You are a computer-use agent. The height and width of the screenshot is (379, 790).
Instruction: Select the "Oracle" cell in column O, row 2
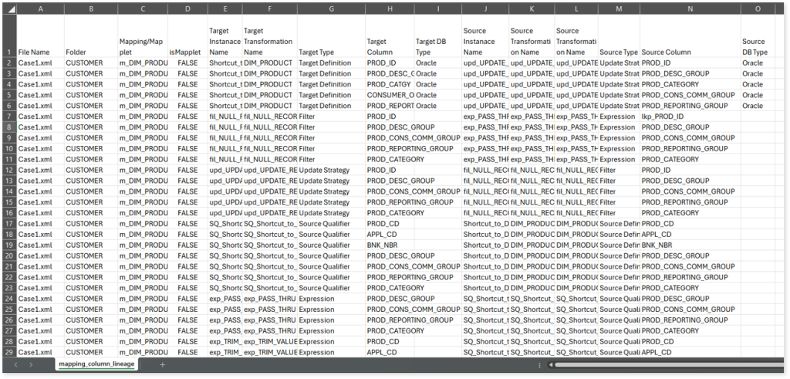pos(758,63)
